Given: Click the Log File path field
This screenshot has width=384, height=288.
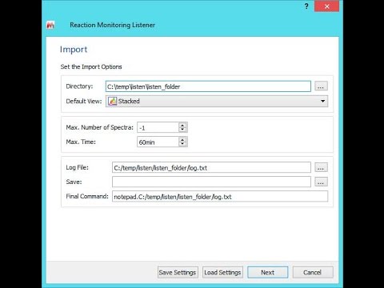Looking at the screenshot, I should [x=211, y=167].
